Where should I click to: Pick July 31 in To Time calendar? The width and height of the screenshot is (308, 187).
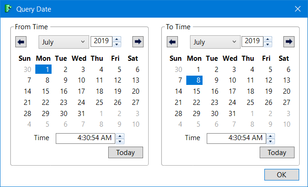click(x=233, y=114)
